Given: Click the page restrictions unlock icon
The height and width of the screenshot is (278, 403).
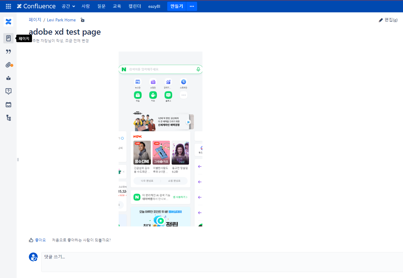Looking at the screenshot, I should tap(82, 20).
